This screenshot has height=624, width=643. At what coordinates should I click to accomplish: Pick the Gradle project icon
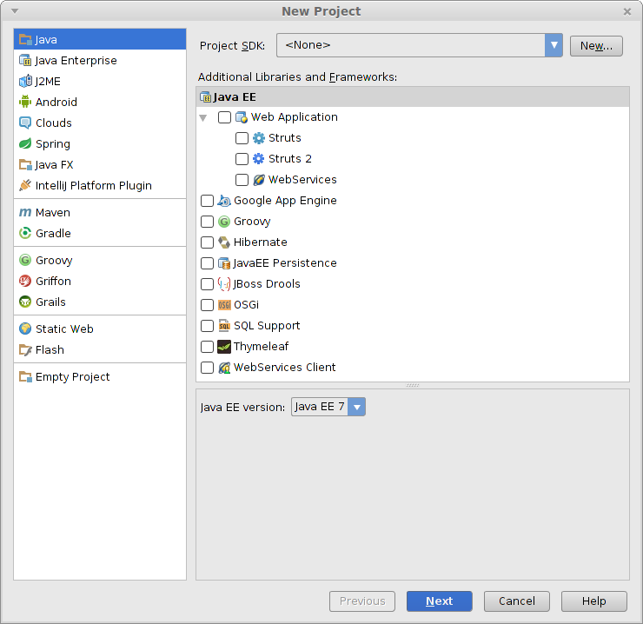(25, 233)
